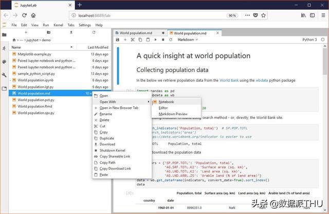
Task: Open the File menu
Action: [14, 25]
